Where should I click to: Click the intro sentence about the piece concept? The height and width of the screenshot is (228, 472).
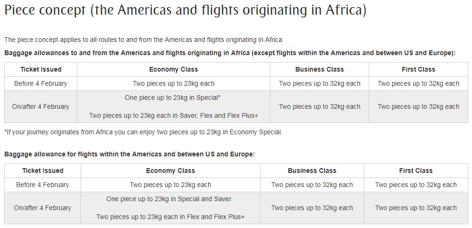click(144, 40)
